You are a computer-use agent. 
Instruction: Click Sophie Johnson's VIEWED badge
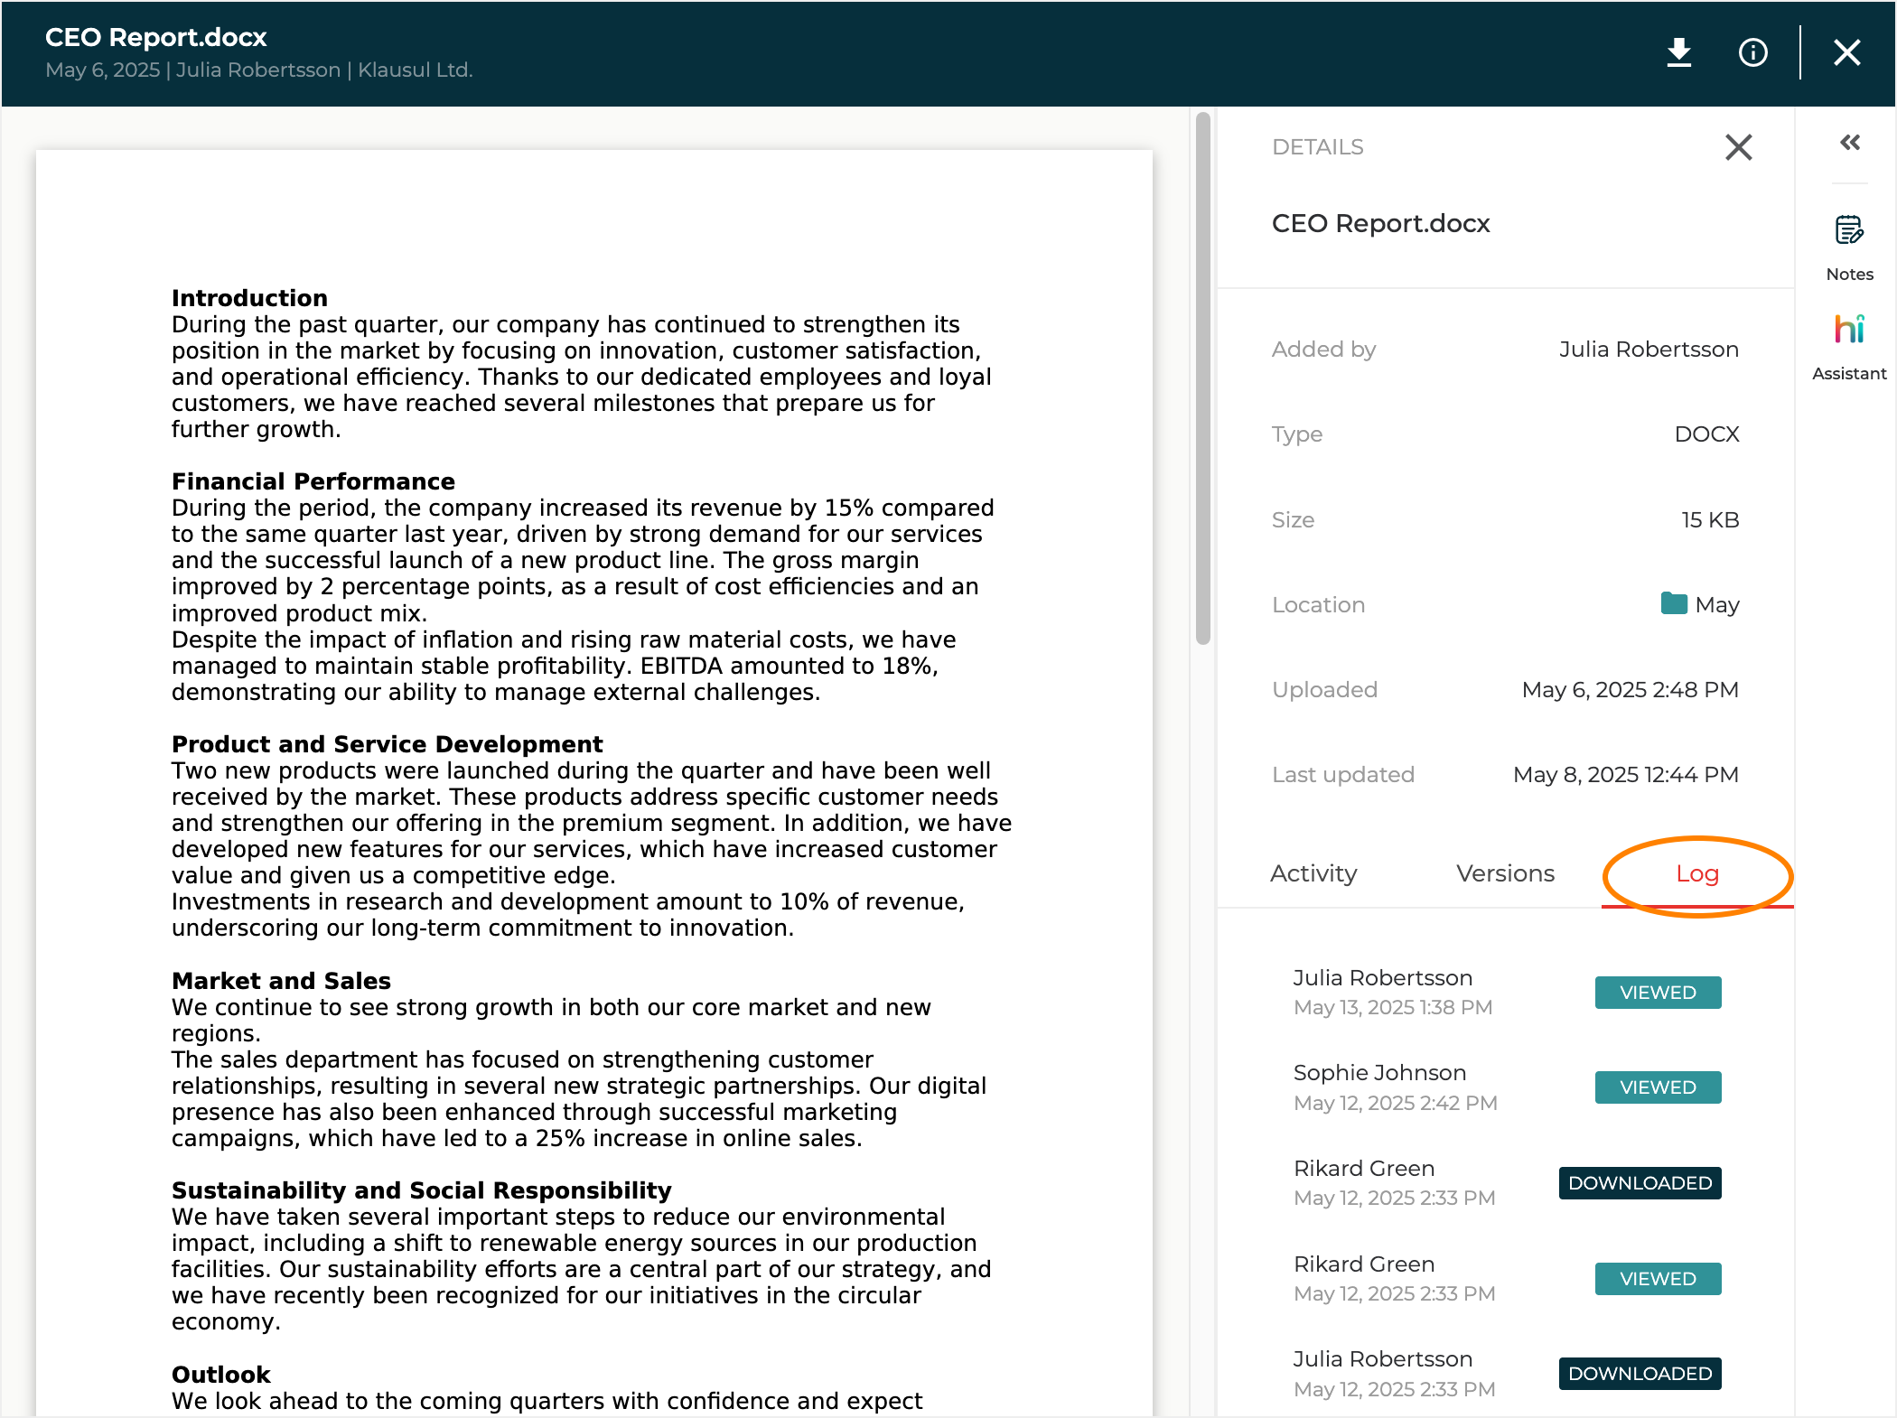pyautogui.click(x=1658, y=1087)
